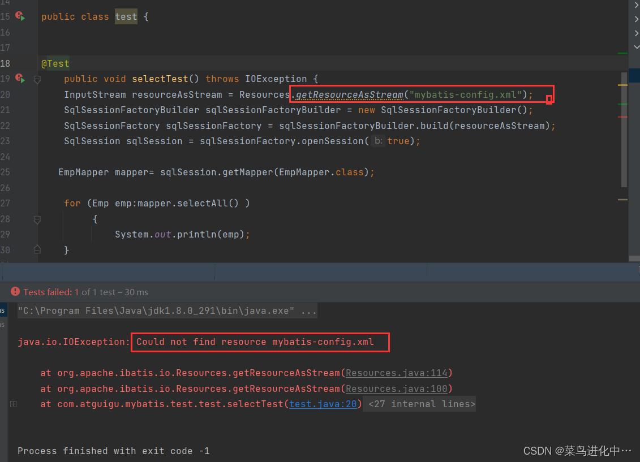Expand the plus icon beside the stack trace
This screenshot has height=462, width=640.
14,403
